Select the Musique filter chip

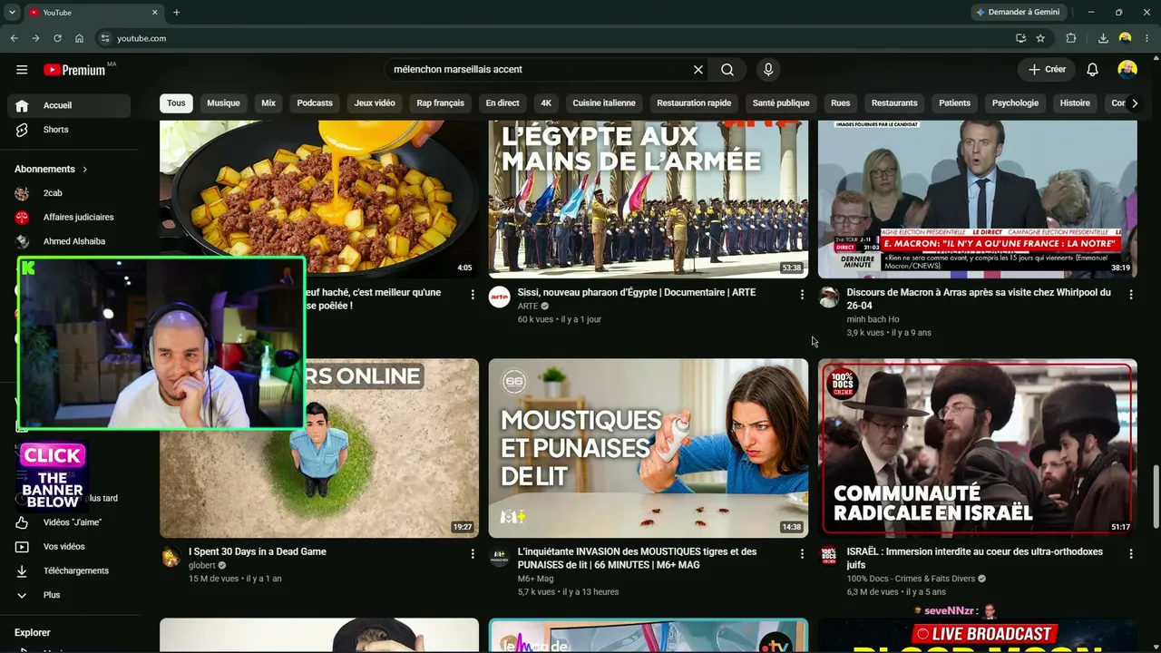tap(223, 103)
